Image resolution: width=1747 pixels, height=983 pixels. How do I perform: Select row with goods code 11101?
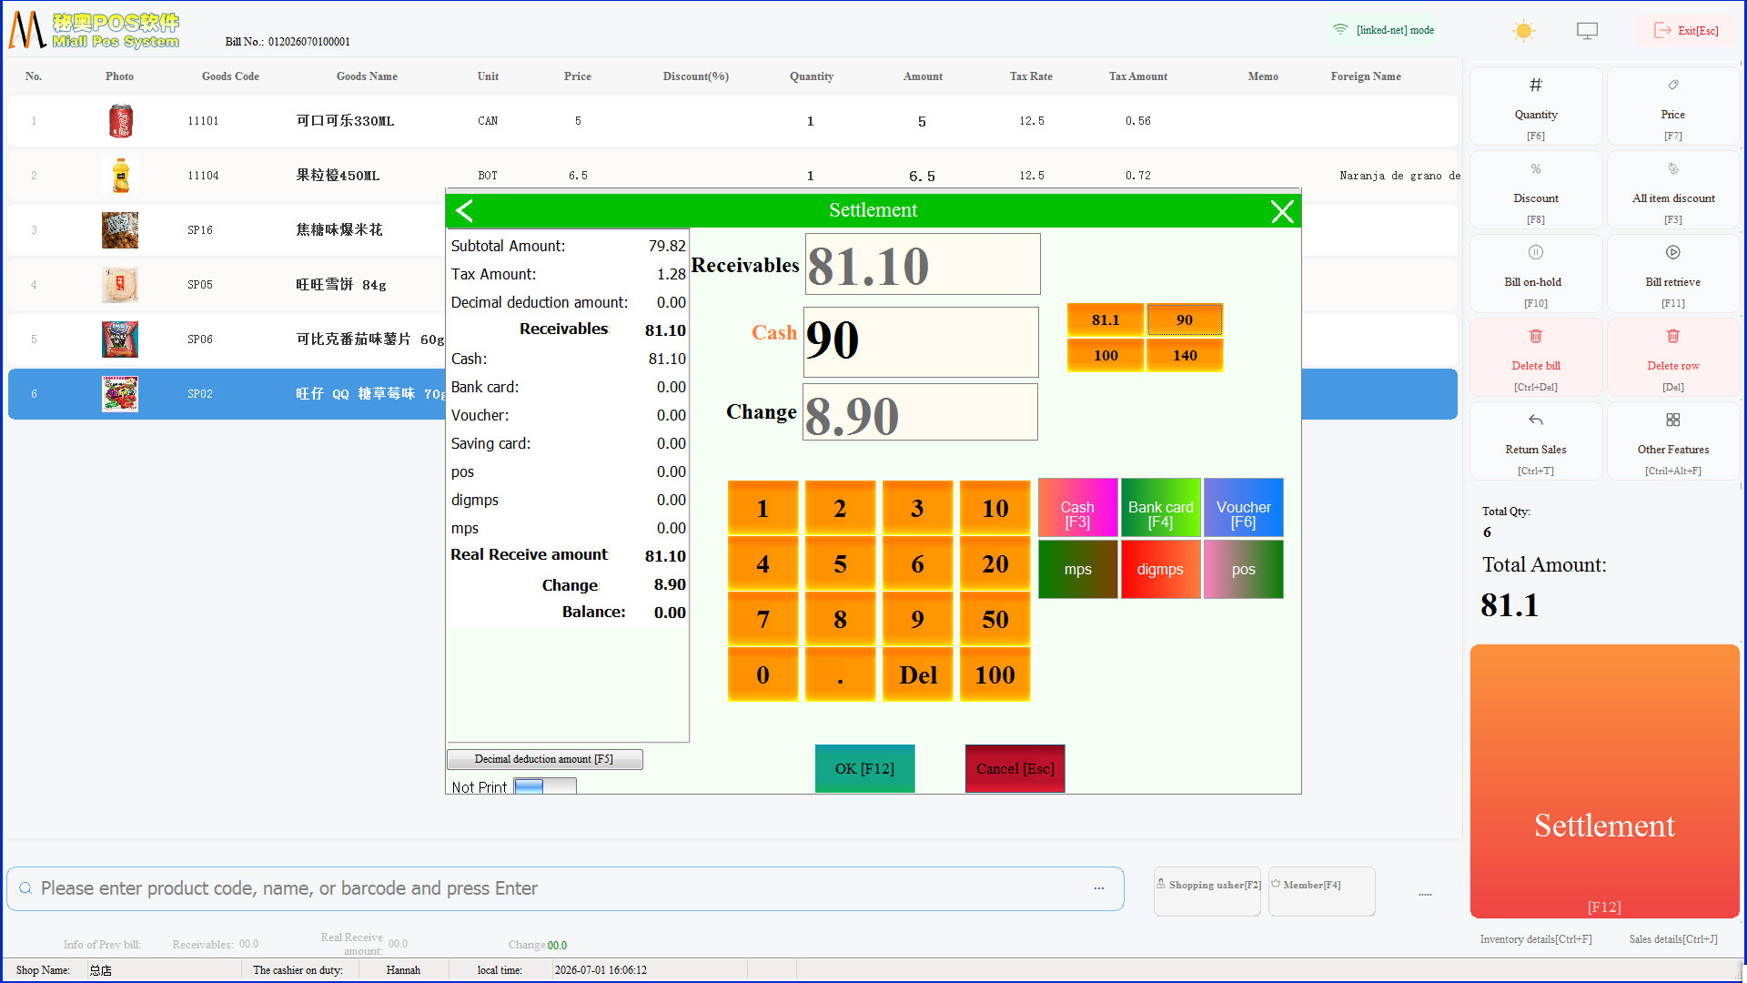click(x=732, y=121)
